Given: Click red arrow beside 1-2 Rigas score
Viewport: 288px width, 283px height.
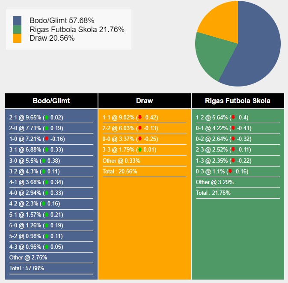Looking at the screenshot, I should point(233,117).
